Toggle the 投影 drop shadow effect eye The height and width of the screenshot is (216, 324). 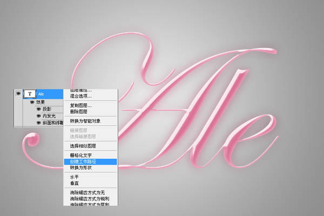[x=38, y=109]
